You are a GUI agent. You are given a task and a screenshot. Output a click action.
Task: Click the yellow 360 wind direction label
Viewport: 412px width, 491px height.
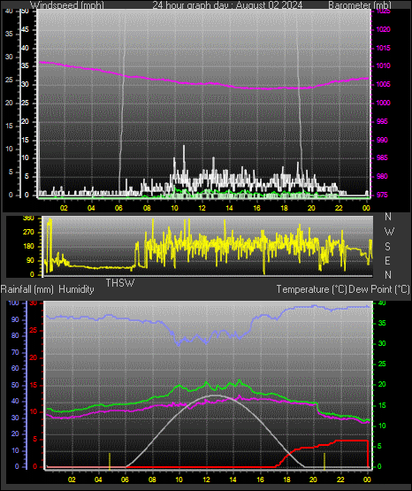click(x=29, y=219)
